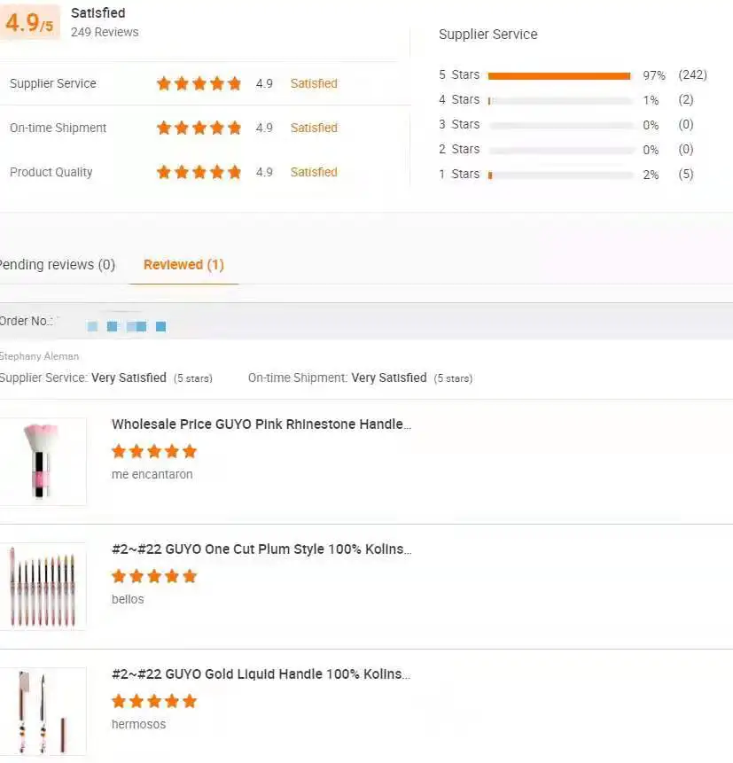Click the Supplier Service star rating

click(199, 83)
